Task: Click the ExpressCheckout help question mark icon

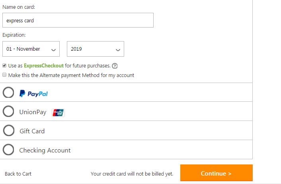Action: click(115, 66)
